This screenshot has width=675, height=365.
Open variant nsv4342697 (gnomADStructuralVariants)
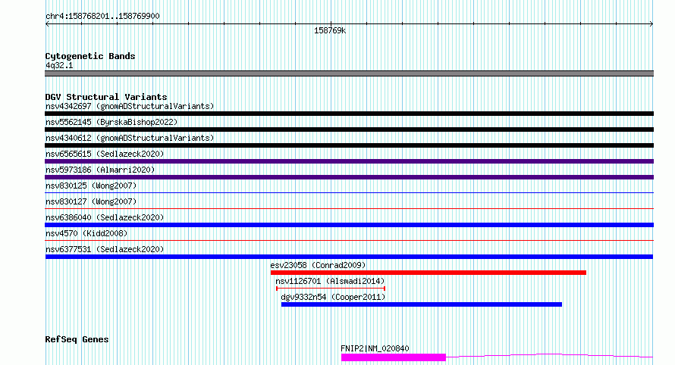130,106
